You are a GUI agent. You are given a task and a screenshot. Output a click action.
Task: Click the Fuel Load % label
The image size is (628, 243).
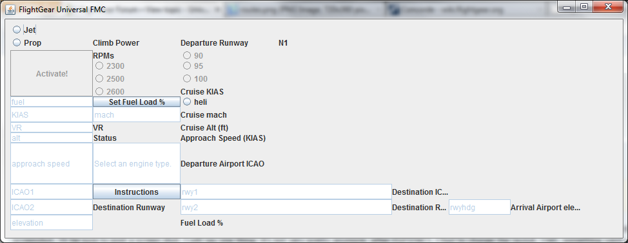tap(201, 222)
